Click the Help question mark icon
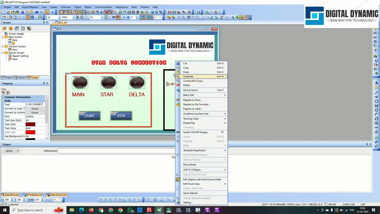Screen dimensions: 380x214 (x=53, y=12)
